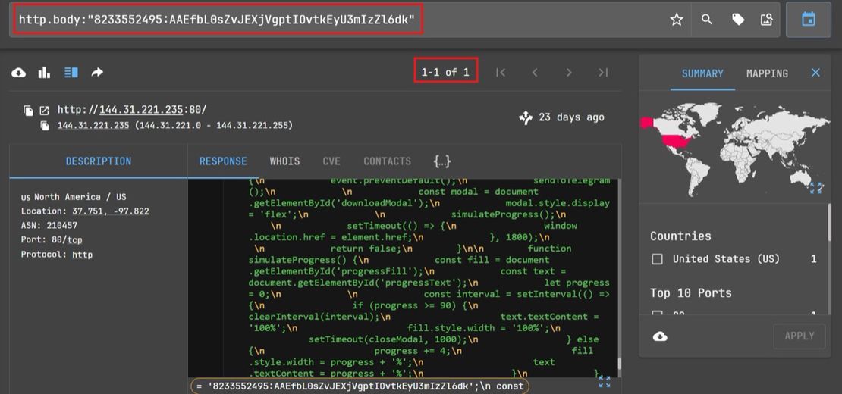Viewport: 842px width, 394px height.
Task: Click the ASN: 210457 text
Action: pyautogui.click(x=49, y=226)
